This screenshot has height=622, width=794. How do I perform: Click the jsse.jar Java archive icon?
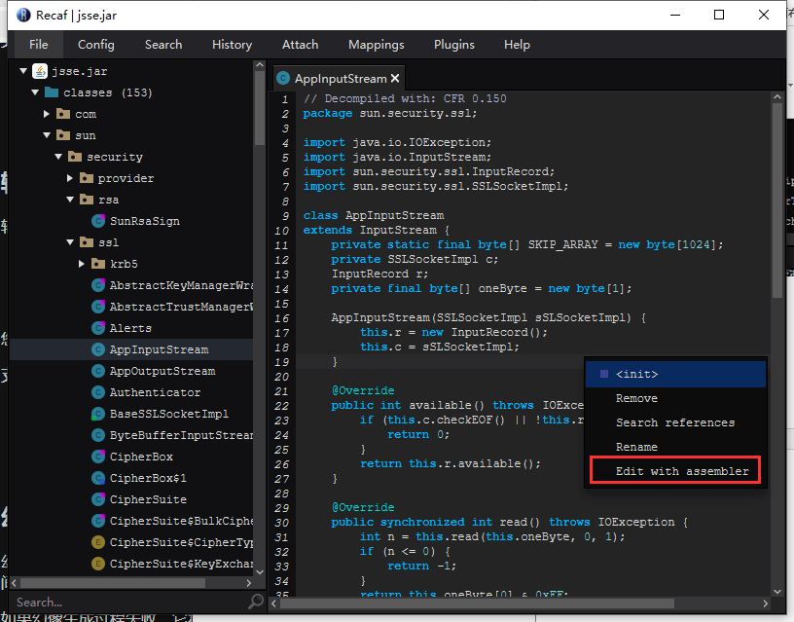point(40,71)
